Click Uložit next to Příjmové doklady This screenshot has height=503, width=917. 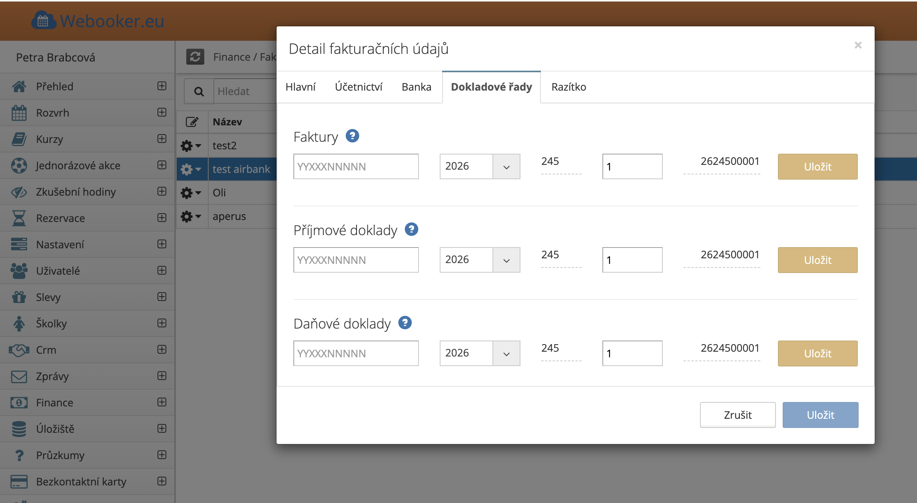click(817, 260)
